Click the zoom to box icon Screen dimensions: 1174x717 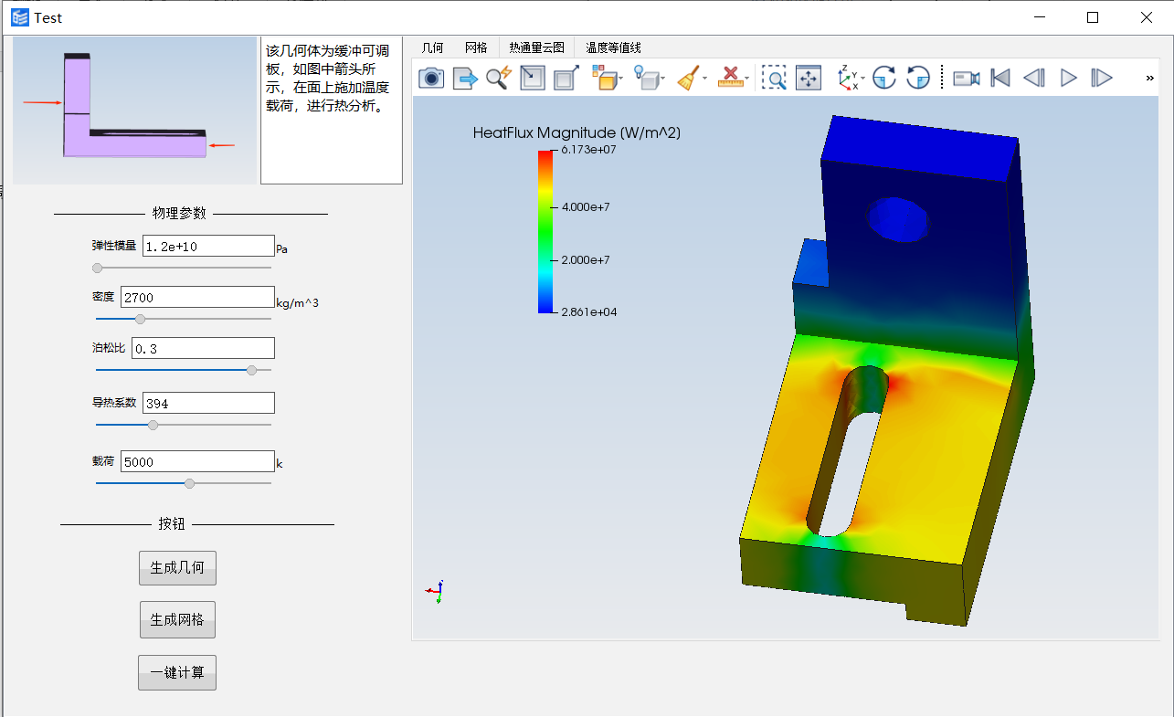point(774,78)
